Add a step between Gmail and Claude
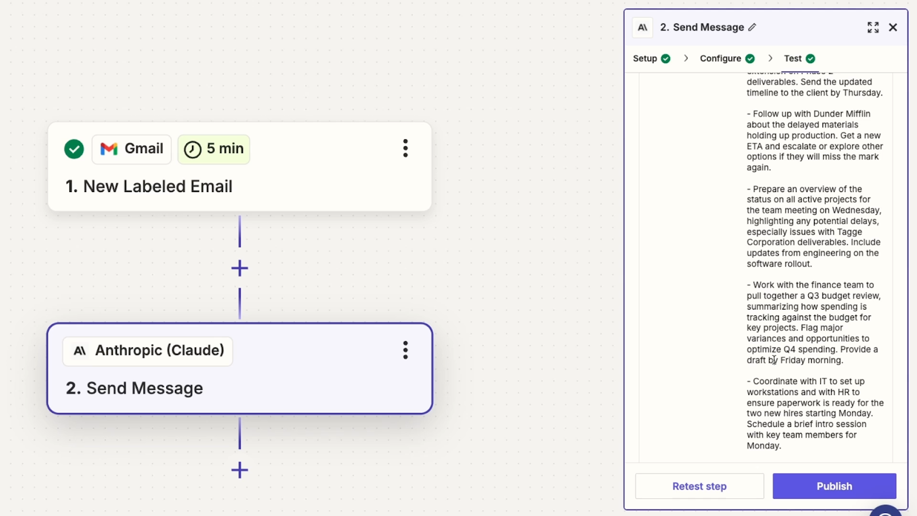Viewport: 917px width, 516px height. [240, 268]
